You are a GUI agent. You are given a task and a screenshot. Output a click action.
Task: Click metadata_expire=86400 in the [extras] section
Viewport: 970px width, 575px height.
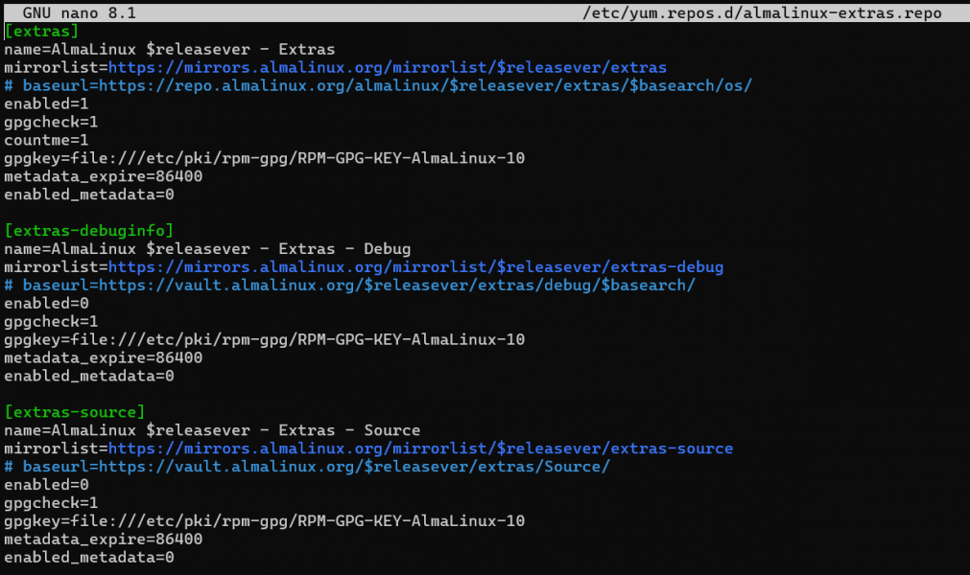pyautogui.click(x=104, y=176)
